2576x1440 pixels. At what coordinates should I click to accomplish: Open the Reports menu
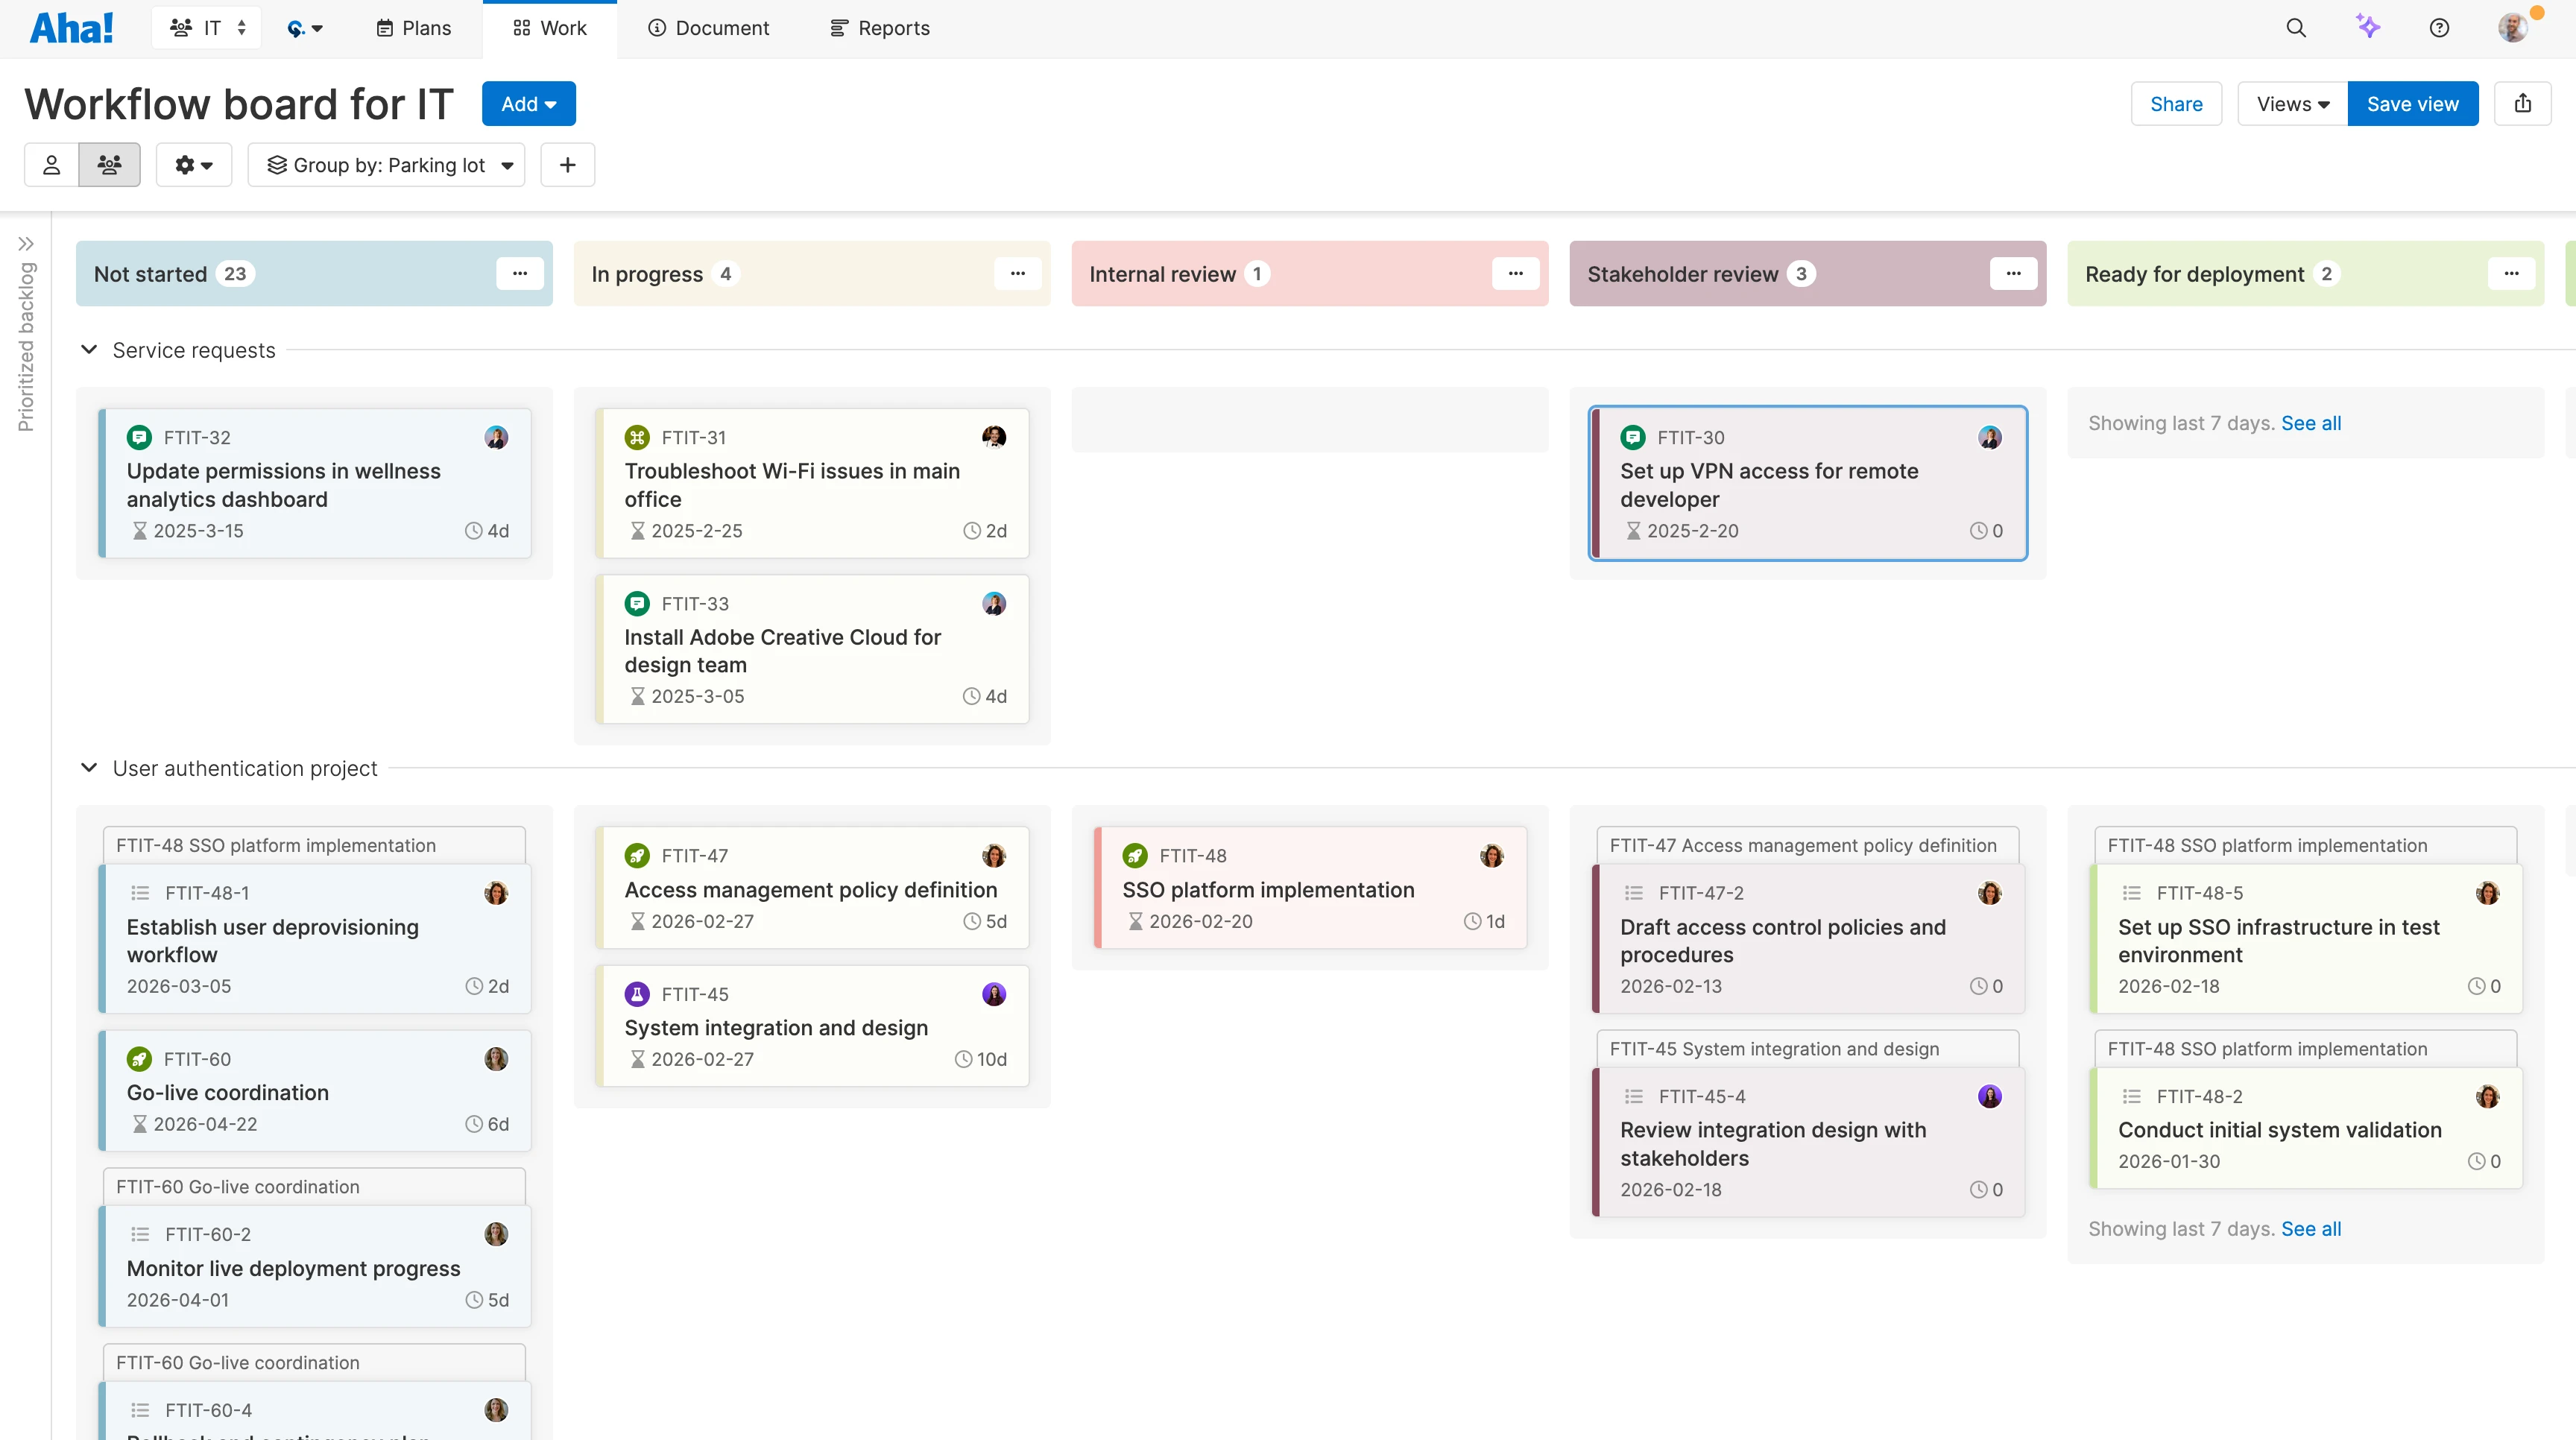click(879, 28)
